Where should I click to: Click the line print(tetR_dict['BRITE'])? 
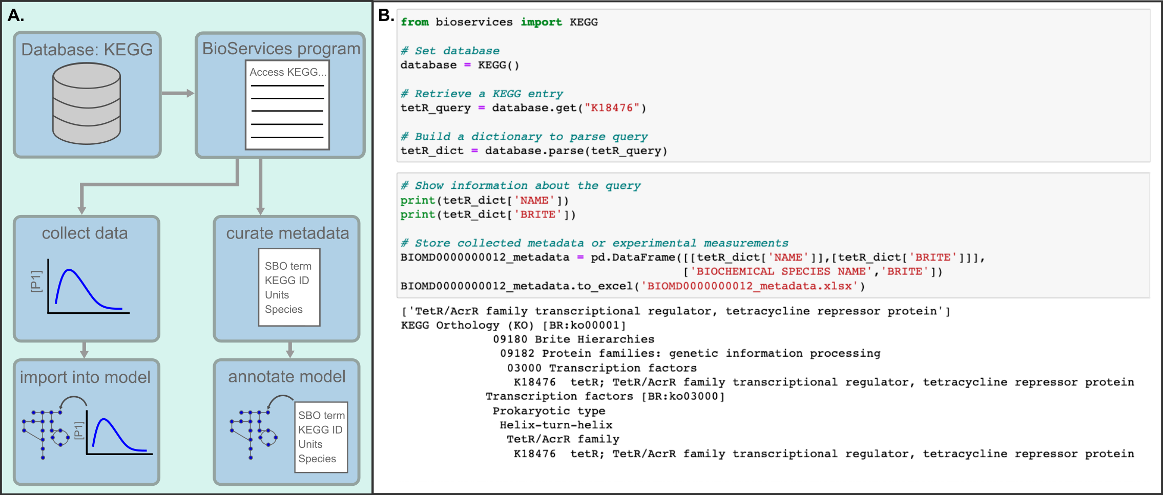(x=488, y=214)
